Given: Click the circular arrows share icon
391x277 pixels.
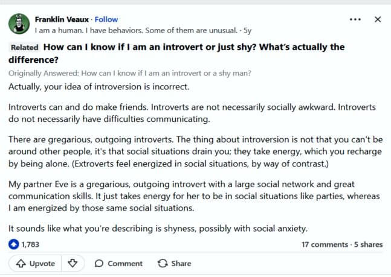Looking at the screenshot, I should tap(163, 264).
